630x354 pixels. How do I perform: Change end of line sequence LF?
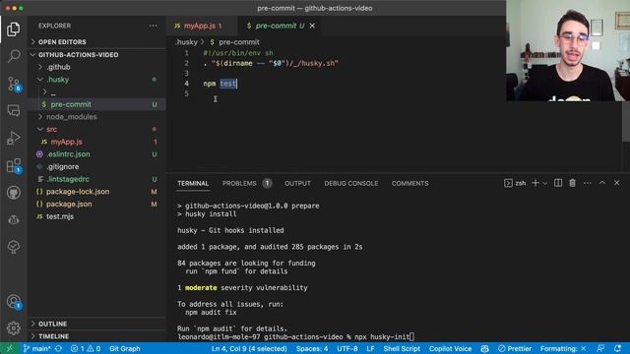[370, 348]
